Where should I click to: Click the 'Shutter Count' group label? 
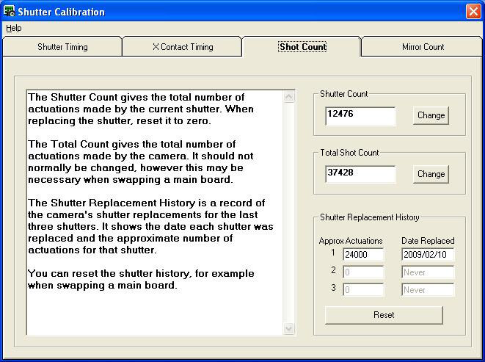tap(343, 94)
